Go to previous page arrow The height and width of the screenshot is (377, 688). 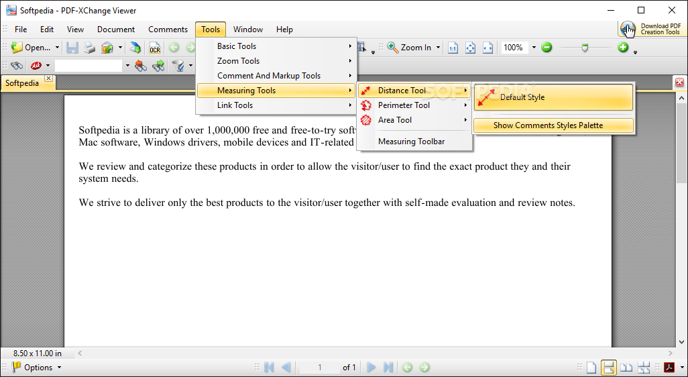point(286,368)
